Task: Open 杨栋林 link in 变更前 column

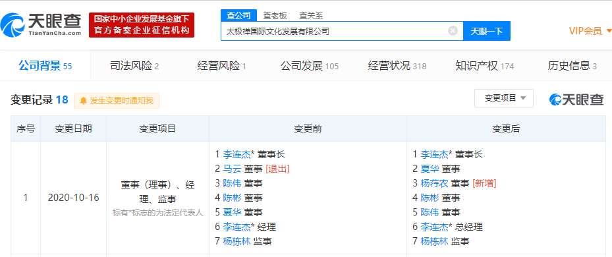Action: pyautogui.click(x=236, y=241)
